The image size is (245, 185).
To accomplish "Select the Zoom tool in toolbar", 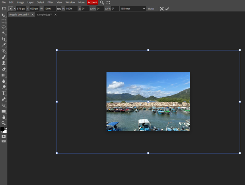I will [x=4, y=123].
